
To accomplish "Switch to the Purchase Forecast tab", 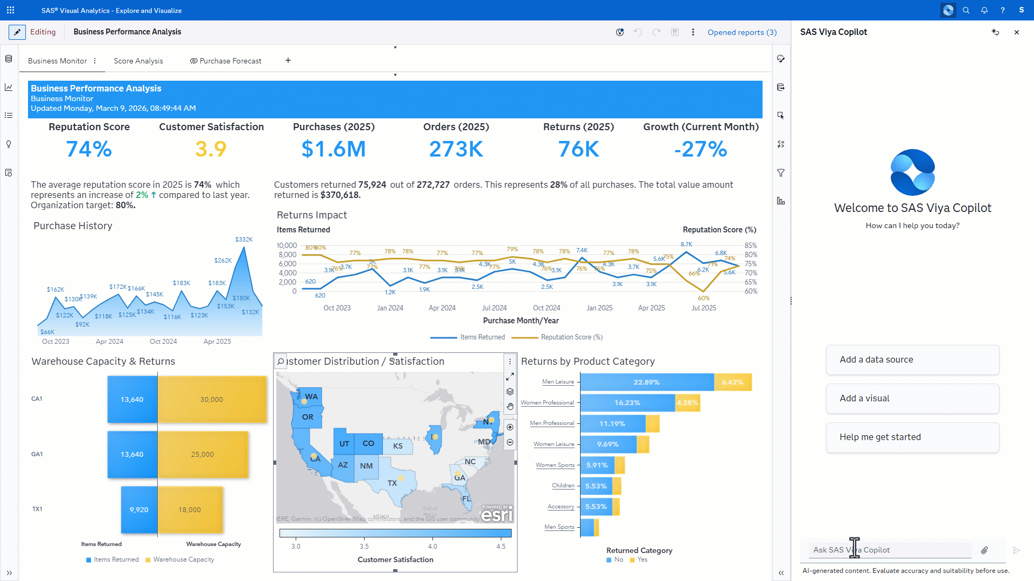I will point(230,61).
